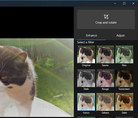Open the Crop and rotate tool
This screenshot has width=138, height=118.
[106, 19]
